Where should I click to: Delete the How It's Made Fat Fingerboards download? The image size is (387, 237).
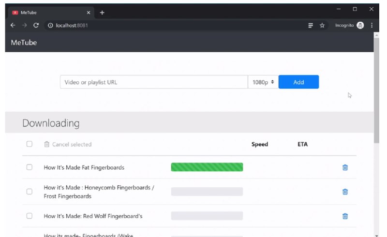click(x=345, y=167)
